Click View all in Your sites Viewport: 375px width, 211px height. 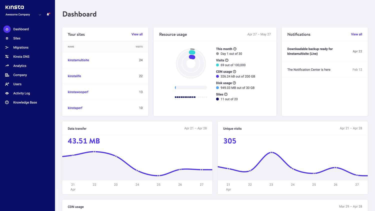137,34
